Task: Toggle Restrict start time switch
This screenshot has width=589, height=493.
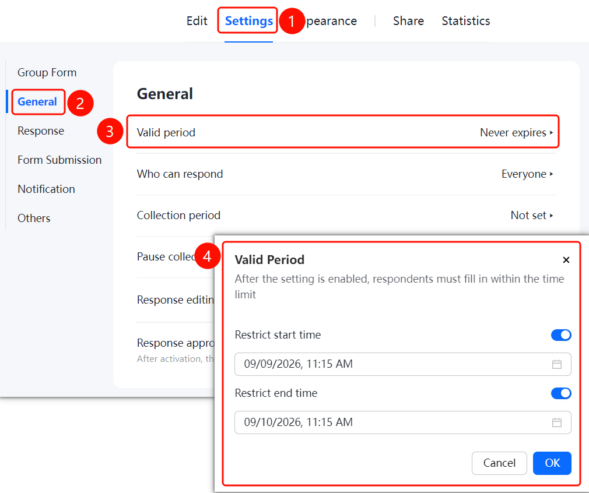Action: pos(561,335)
